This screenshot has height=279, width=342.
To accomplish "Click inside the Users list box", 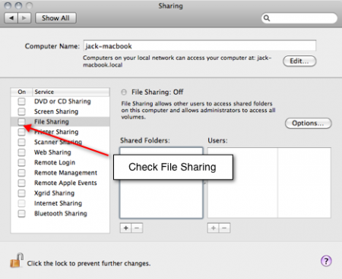I will click(269, 183).
